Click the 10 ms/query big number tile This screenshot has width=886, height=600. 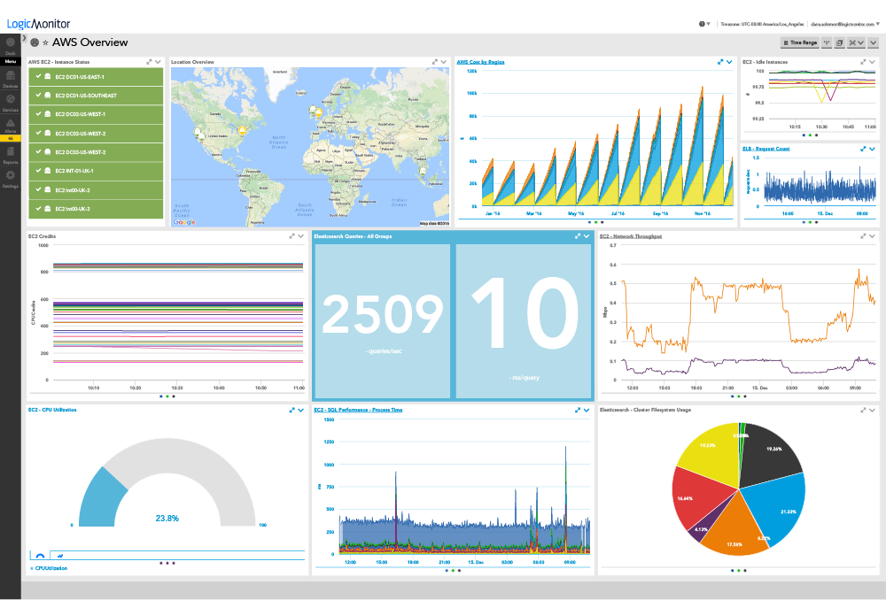click(524, 320)
